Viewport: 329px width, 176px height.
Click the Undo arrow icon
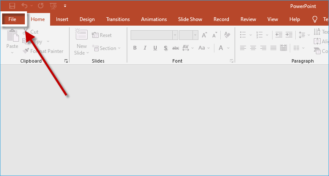point(24,6)
